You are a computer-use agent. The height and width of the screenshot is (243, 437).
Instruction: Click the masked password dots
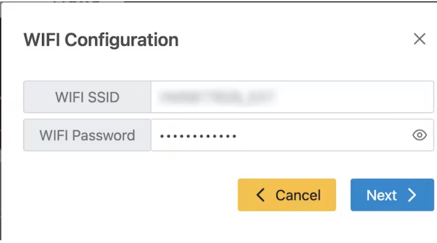click(198, 136)
